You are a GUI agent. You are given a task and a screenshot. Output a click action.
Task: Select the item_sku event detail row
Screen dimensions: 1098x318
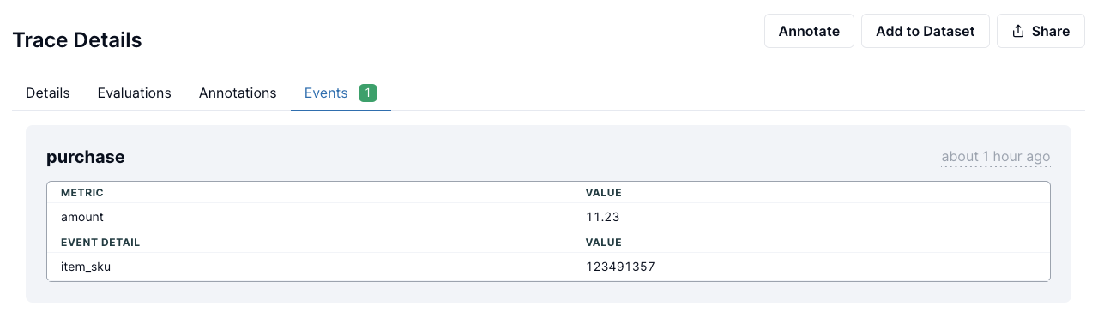pos(548,267)
